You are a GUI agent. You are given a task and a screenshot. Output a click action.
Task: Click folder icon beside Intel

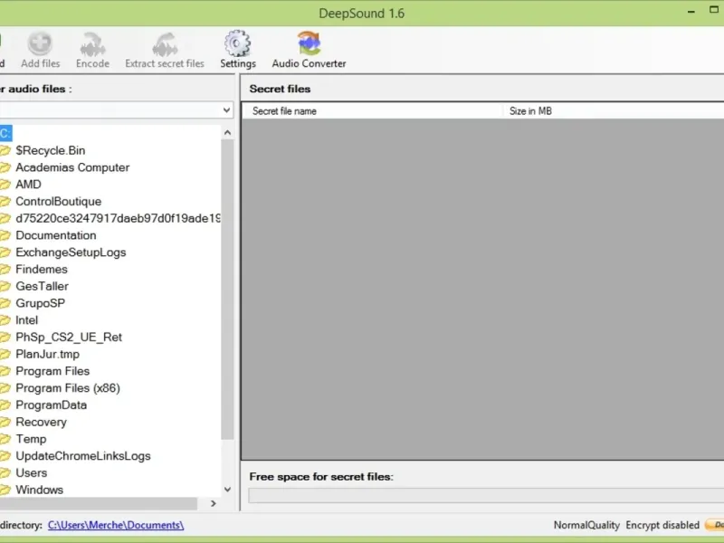[5, 320]
